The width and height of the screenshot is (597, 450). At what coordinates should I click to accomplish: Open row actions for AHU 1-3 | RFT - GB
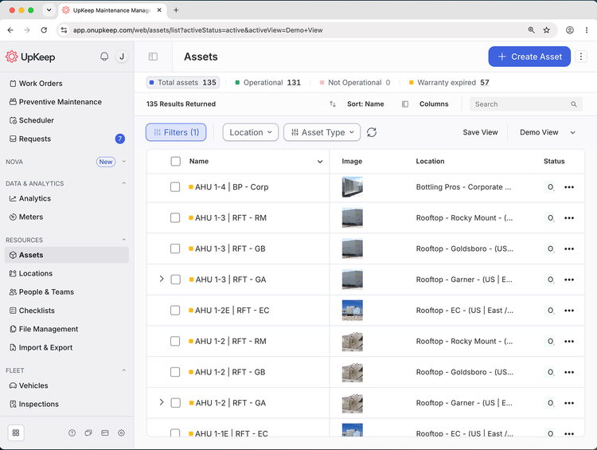point(569,248)
